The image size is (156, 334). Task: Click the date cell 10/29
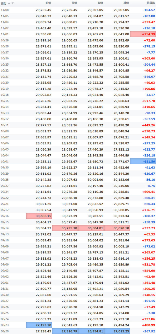click(5, 40)
